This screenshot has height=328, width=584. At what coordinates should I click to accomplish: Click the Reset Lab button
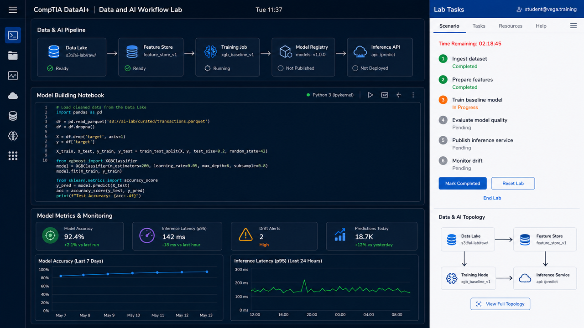[x=513, y=184]
